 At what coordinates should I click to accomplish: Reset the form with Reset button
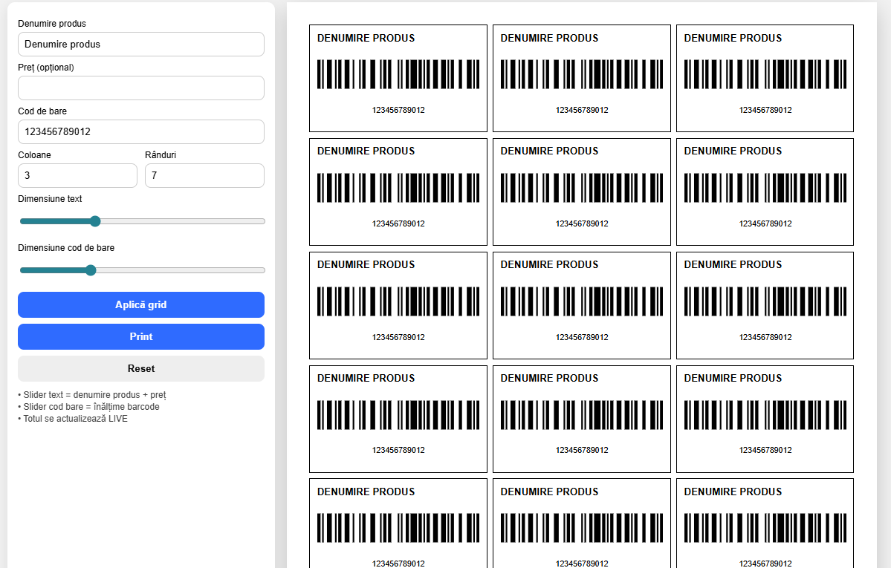(141, 368)
